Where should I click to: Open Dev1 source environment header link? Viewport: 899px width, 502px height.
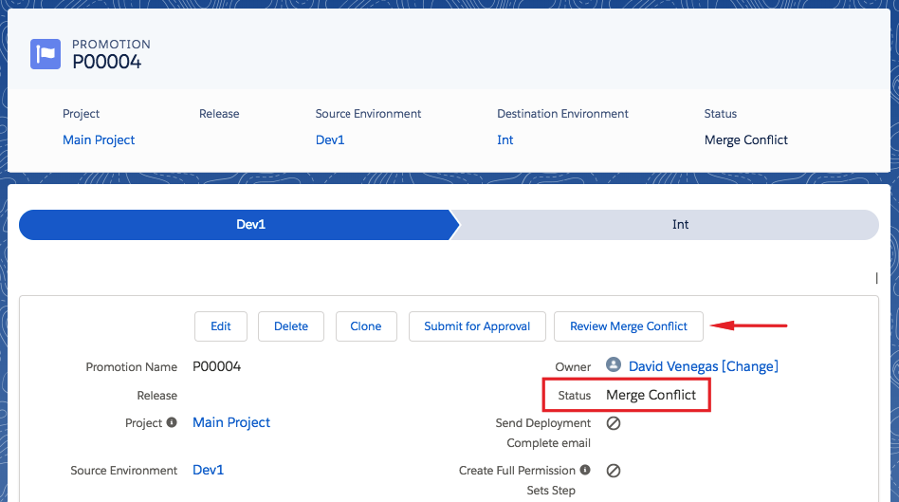coord(330,140)
